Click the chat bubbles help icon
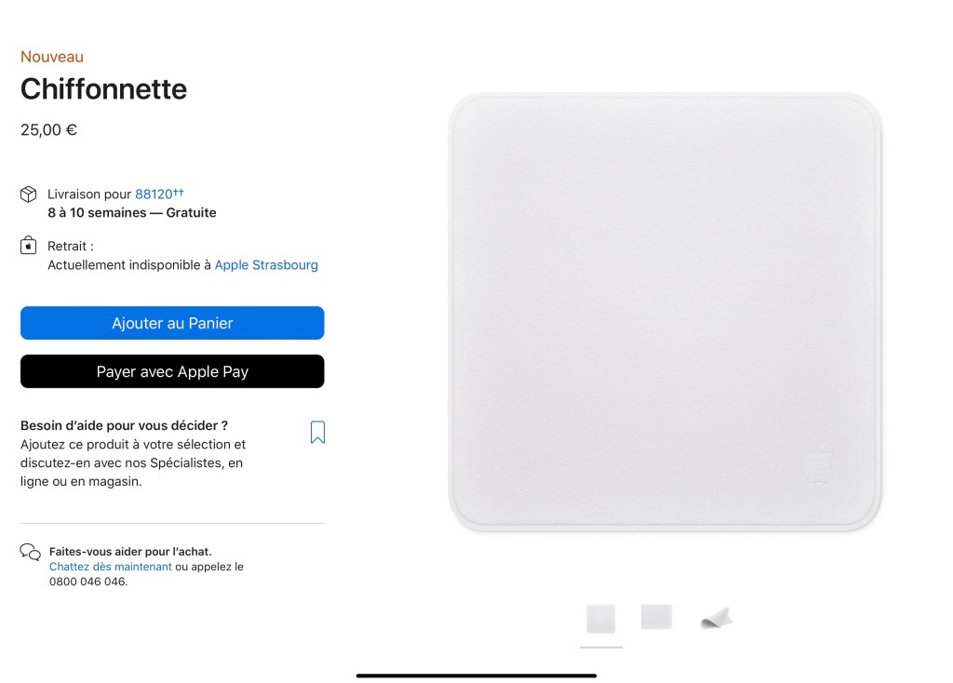 (x=31, y=552)
